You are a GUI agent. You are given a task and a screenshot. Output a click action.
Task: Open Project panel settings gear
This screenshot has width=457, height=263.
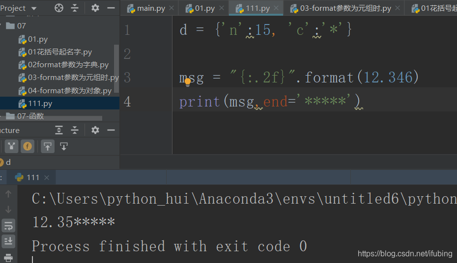[x=95, y=8]
